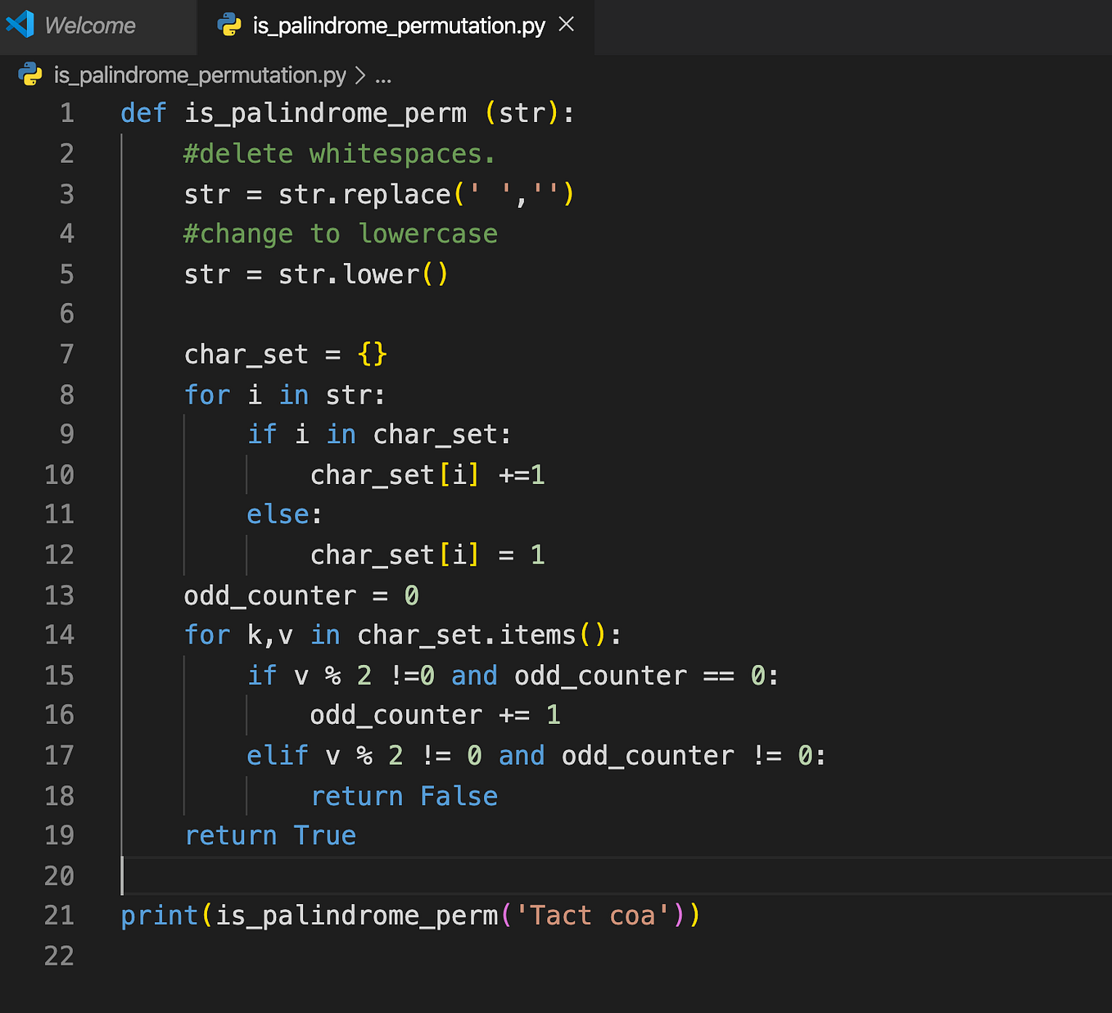The image size is (1112, 1013).
Task: Click the VS Code logo icon
Action: pos(20,24)
